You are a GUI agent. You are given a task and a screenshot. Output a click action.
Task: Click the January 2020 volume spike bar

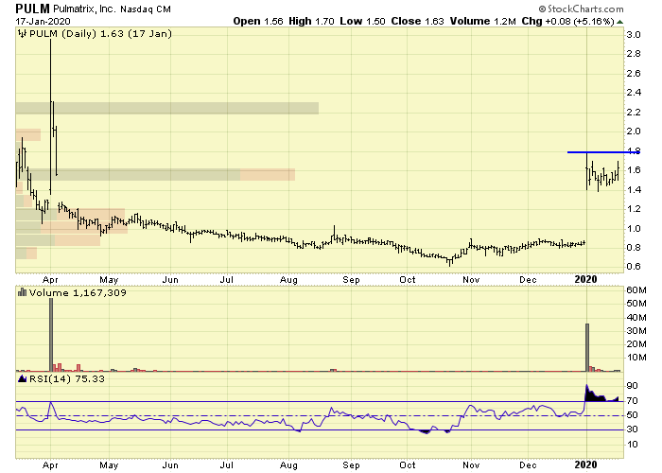pyautogui.click(x=587, y=347)
